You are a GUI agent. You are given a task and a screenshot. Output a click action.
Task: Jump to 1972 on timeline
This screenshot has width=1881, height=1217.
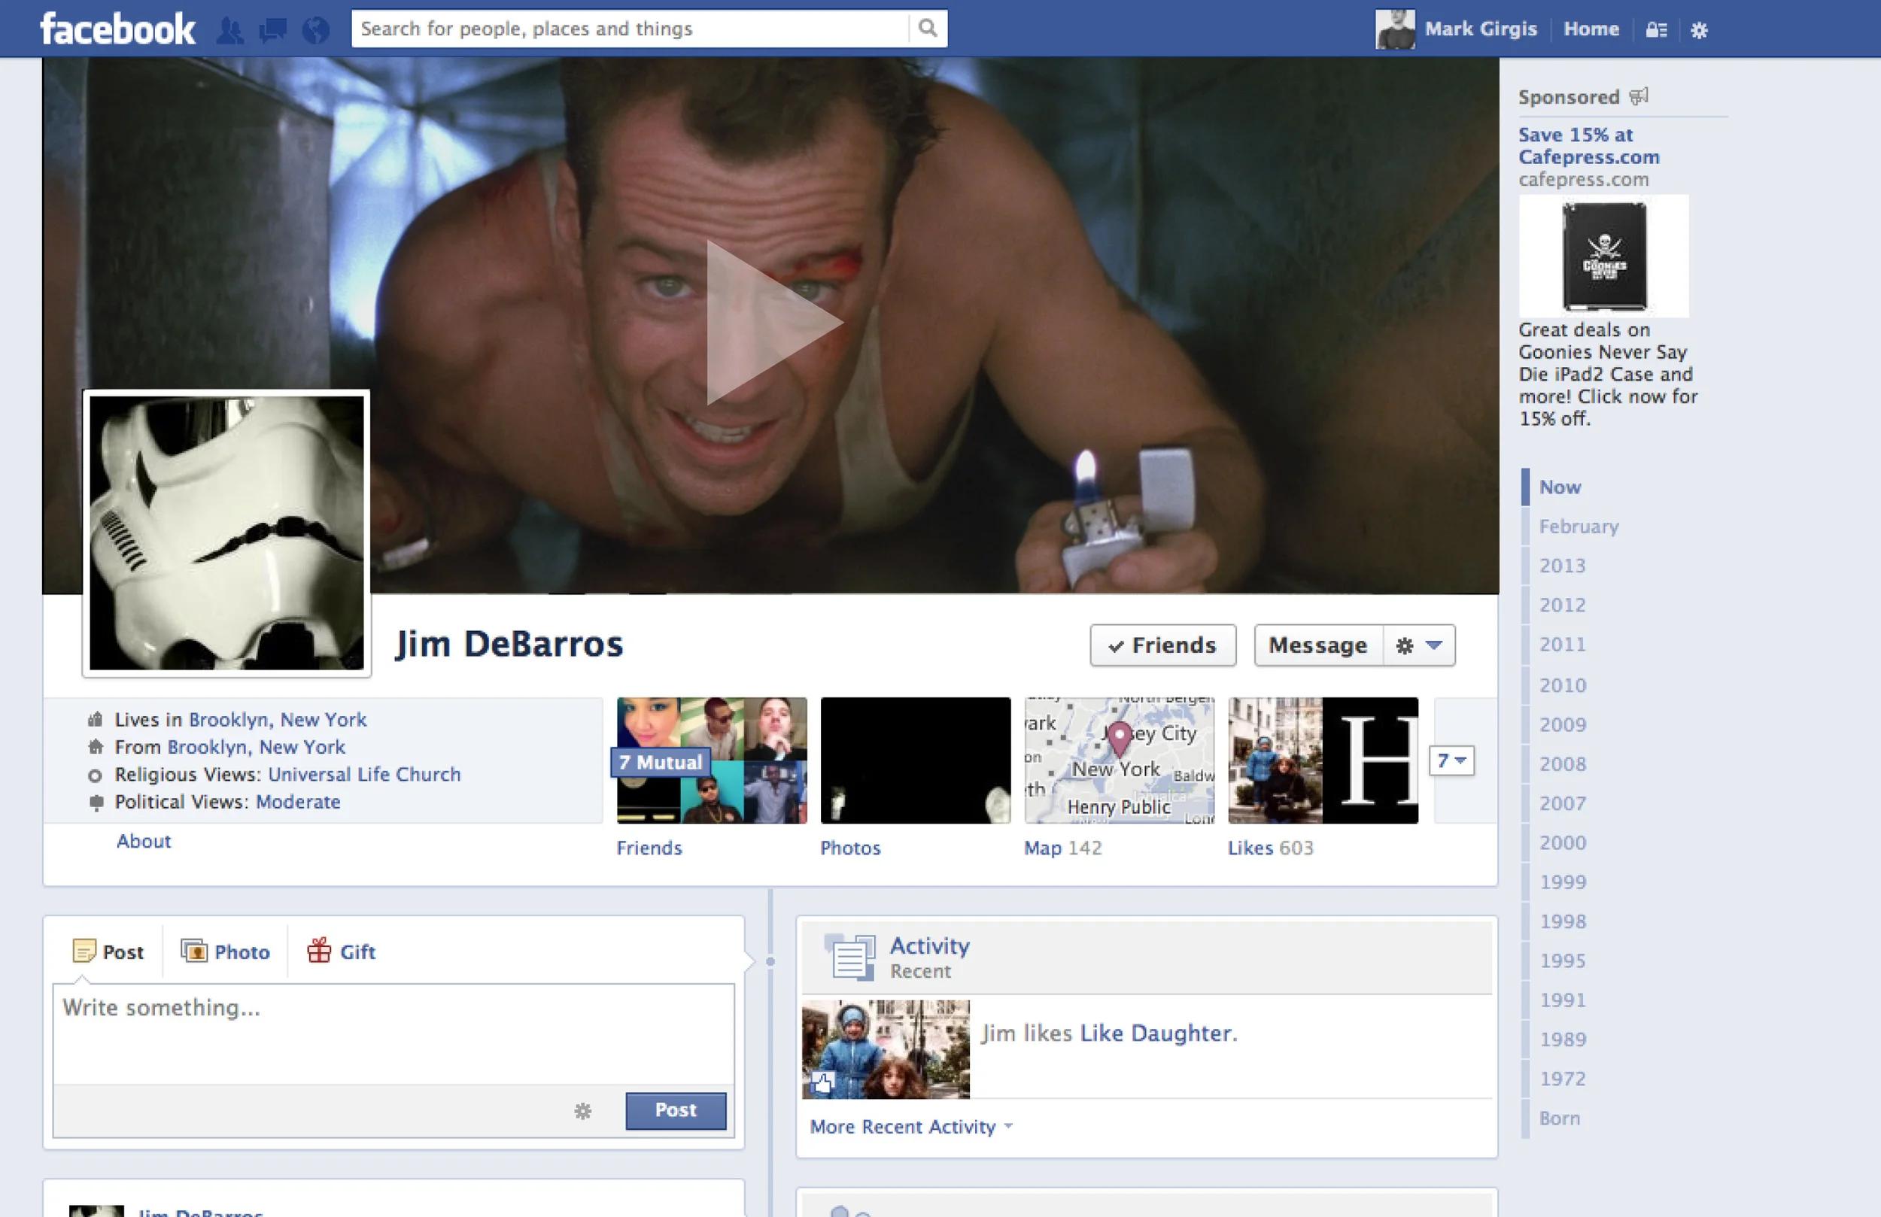coord(1562,1079)
